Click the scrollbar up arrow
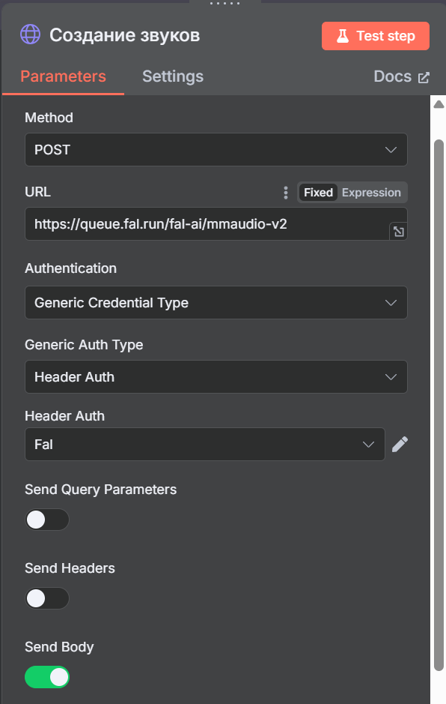Viewport: 446px width, 704px height. [x=439, y=105]
